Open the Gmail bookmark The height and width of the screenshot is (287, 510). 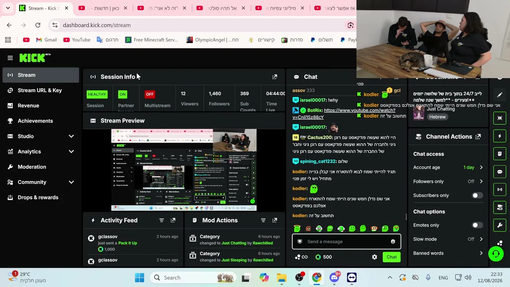46,40
